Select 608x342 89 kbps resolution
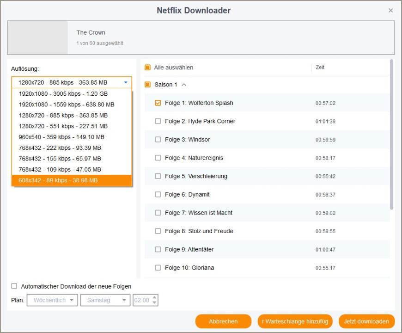The height and width of the screenshot is (333, 402). coord(58,180)
